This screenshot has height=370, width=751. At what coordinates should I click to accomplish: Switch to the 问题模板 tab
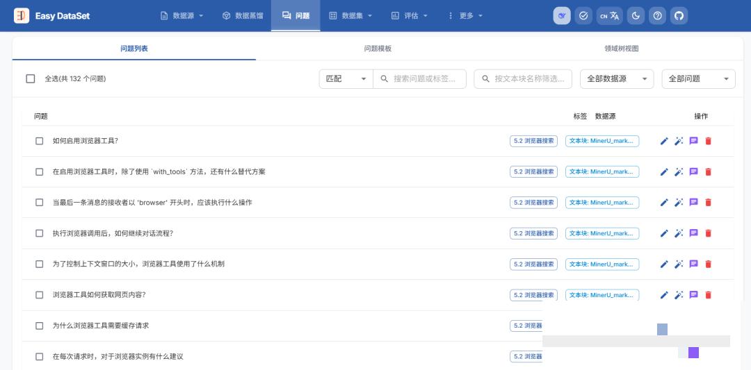(x=378, y=49)
